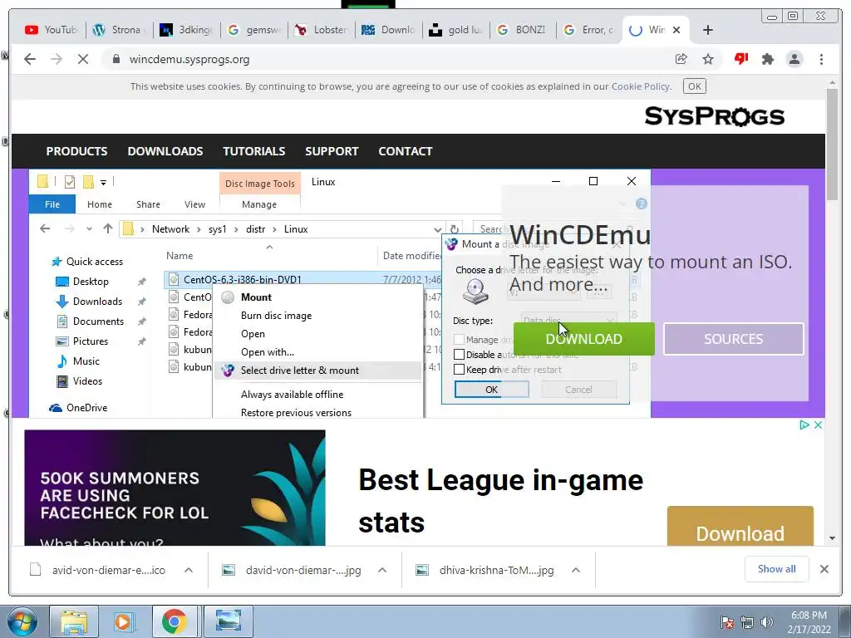This screenshot has width=851, height=638.
Task: Close the current Win tab
Action: pos(676,30)
